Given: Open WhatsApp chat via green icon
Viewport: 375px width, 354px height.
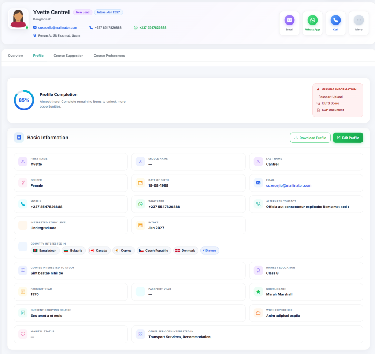Looking at the screenshot, I should [x=312, y=20].
